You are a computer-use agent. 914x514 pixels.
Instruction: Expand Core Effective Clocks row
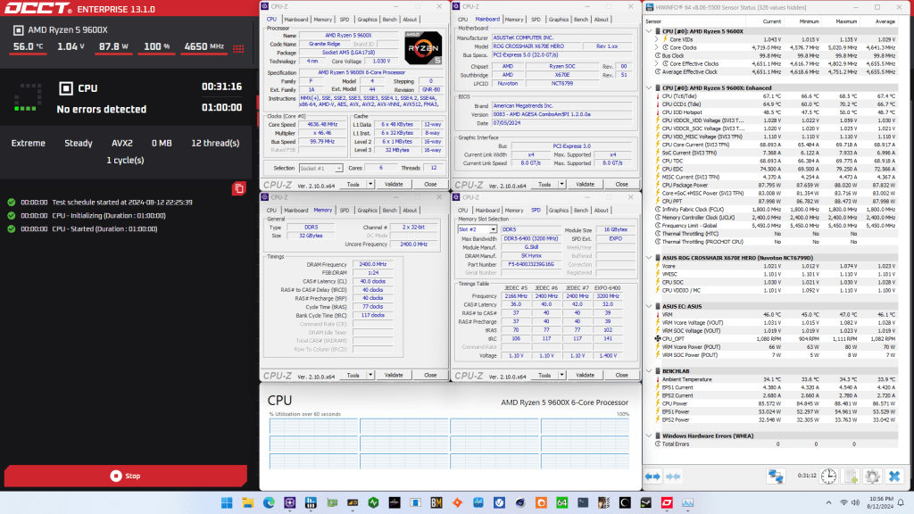coord(658,64)
